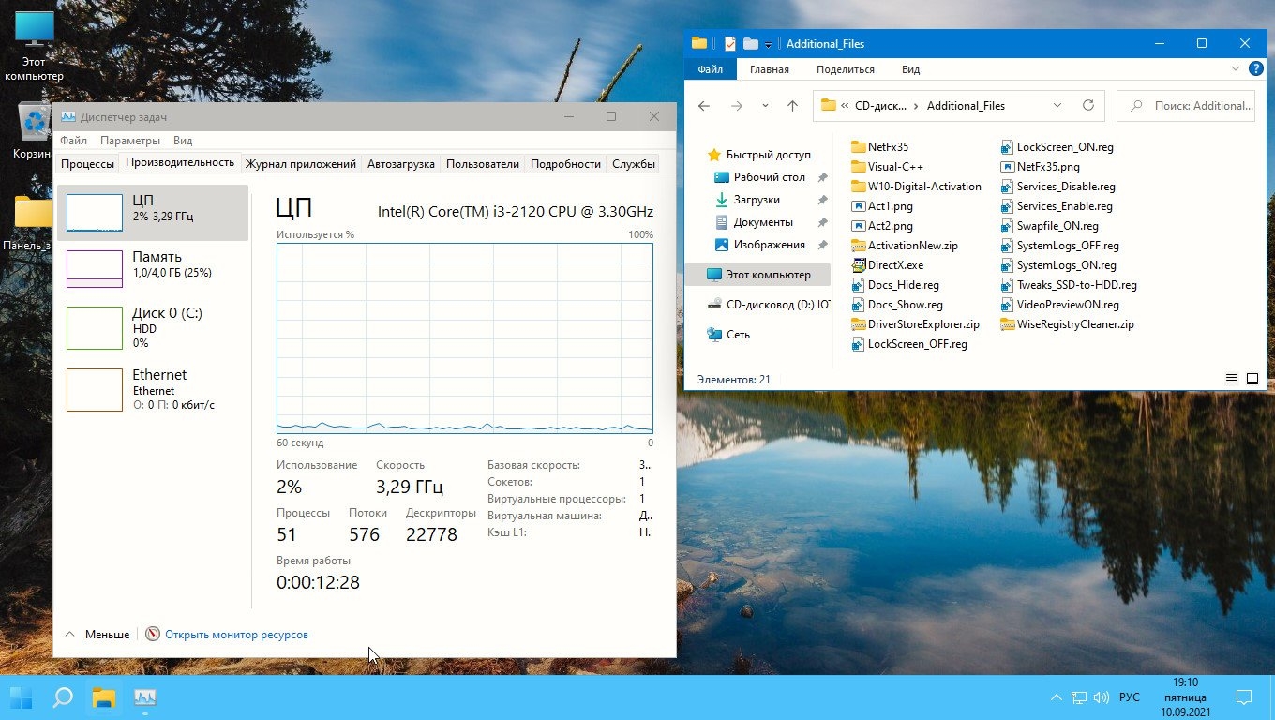
Task: Select Ethernet performance graph thumbnail
Action: coord(95,389)
